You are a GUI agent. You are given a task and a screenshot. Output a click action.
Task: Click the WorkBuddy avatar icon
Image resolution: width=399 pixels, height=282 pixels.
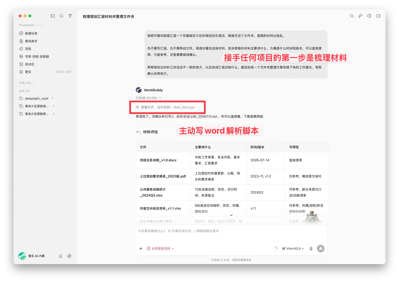[139, 90]
